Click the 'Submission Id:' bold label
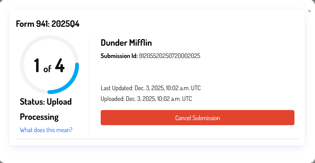315x163 pixels. 119,56
